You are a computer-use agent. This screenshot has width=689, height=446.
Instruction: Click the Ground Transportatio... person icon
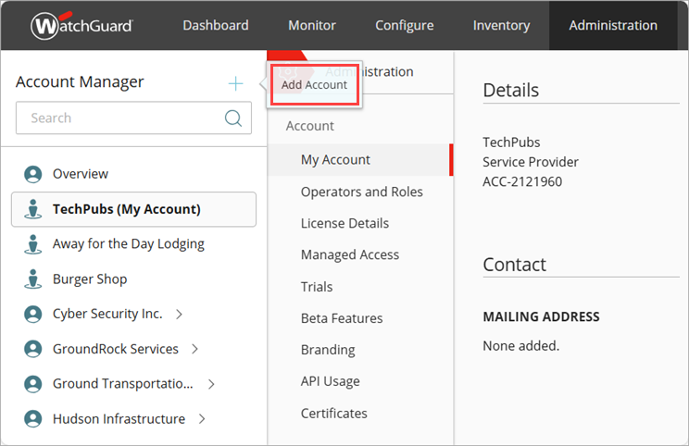pos(33,384)
